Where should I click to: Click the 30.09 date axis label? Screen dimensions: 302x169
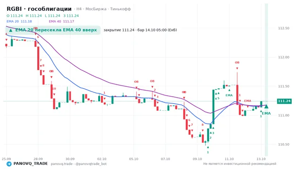click(70, 159)
